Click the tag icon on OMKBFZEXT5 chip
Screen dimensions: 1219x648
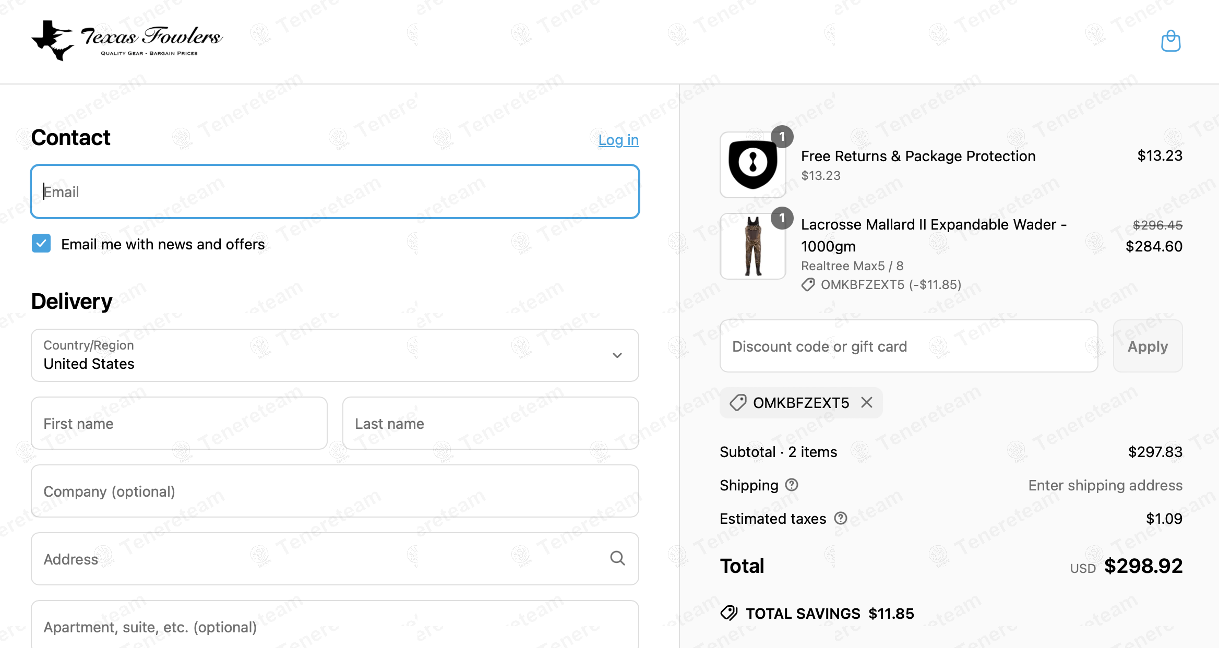[738, 402]
